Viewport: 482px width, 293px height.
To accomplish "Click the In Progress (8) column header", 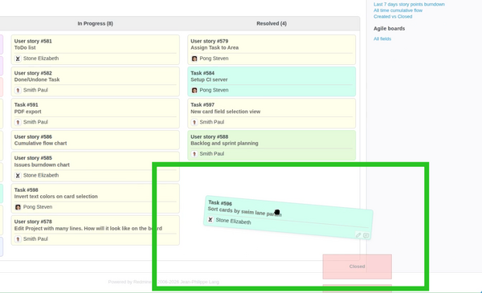I will pyautogui.click(x=96, y=23).
